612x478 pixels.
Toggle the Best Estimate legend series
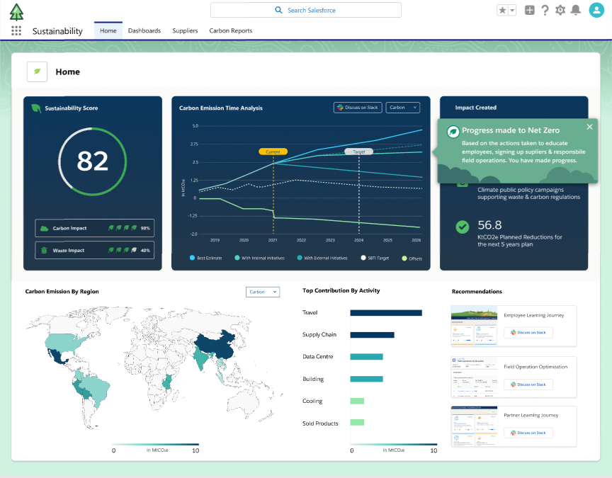(206, 258)
